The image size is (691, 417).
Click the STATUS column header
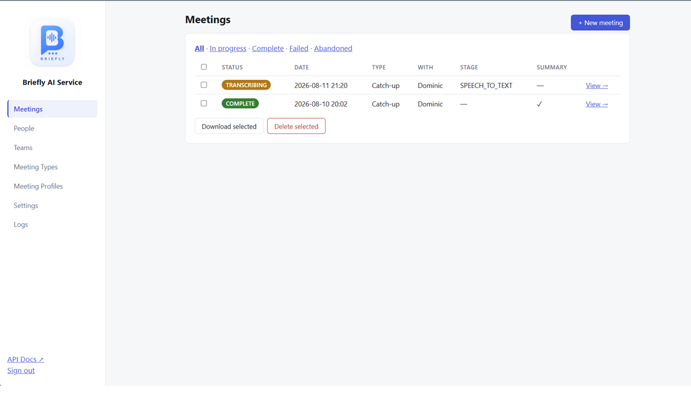232,67
